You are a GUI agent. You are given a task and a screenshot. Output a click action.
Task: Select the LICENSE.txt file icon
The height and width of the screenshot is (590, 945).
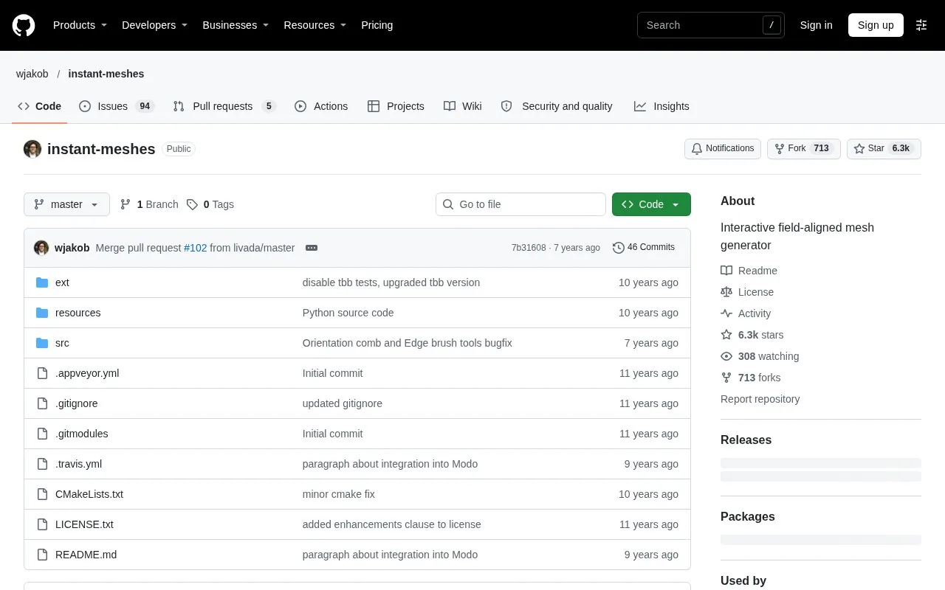42,524
